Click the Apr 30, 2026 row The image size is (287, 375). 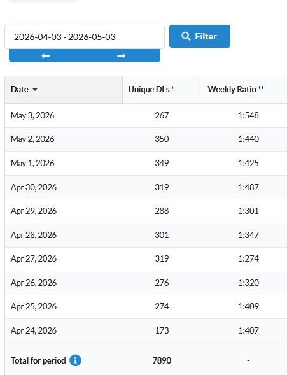(x=146, y=187)
